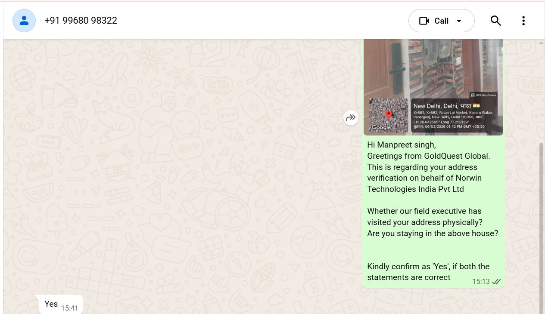Click the double-tick delivery status icon
The image size is (545, 314).
[x=496, y=282]
